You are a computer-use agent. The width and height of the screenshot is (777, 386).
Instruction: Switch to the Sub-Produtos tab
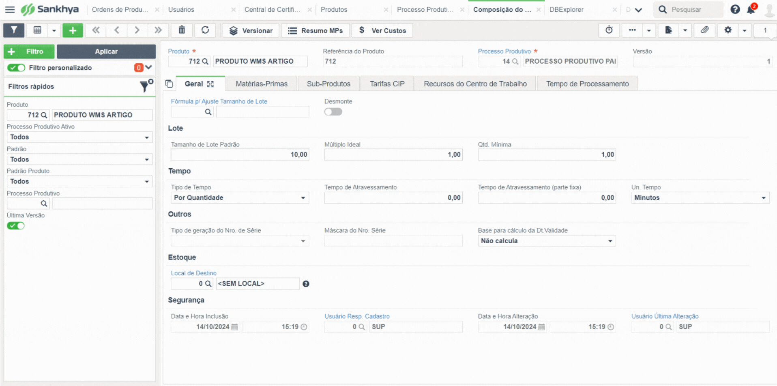tap(328, 84)
